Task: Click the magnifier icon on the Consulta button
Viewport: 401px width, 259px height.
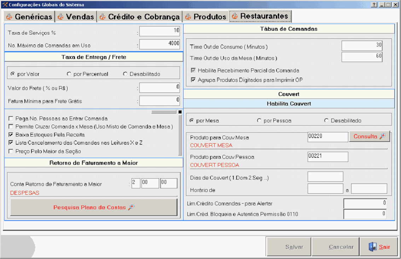Action: pos(382,137)
